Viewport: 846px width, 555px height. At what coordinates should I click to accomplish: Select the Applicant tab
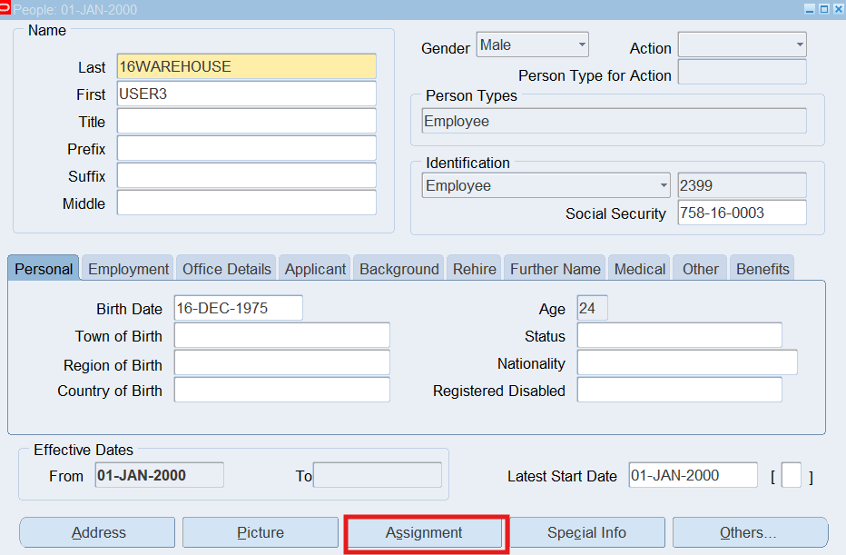coord(315,269)
